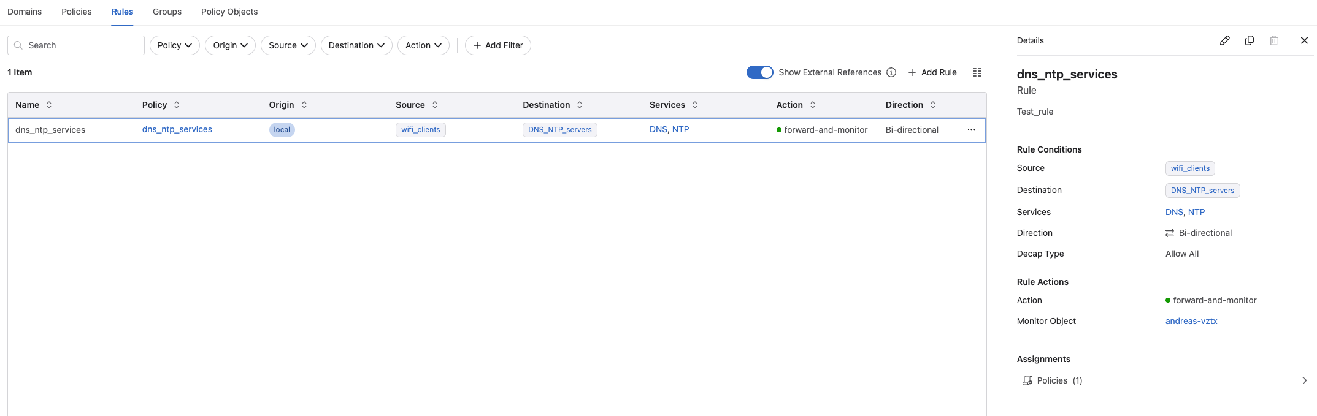Click the Add Filter button
The width and height of the screenshot is (1317, 416).
[497, 45]
